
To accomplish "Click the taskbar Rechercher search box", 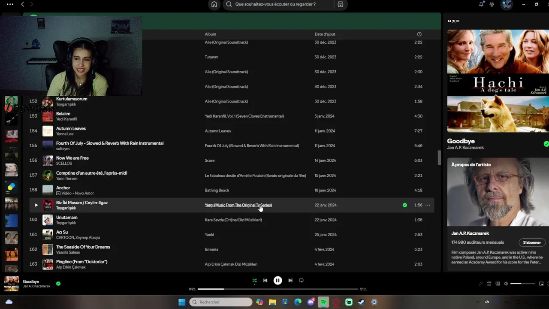I will click(221, 302).
